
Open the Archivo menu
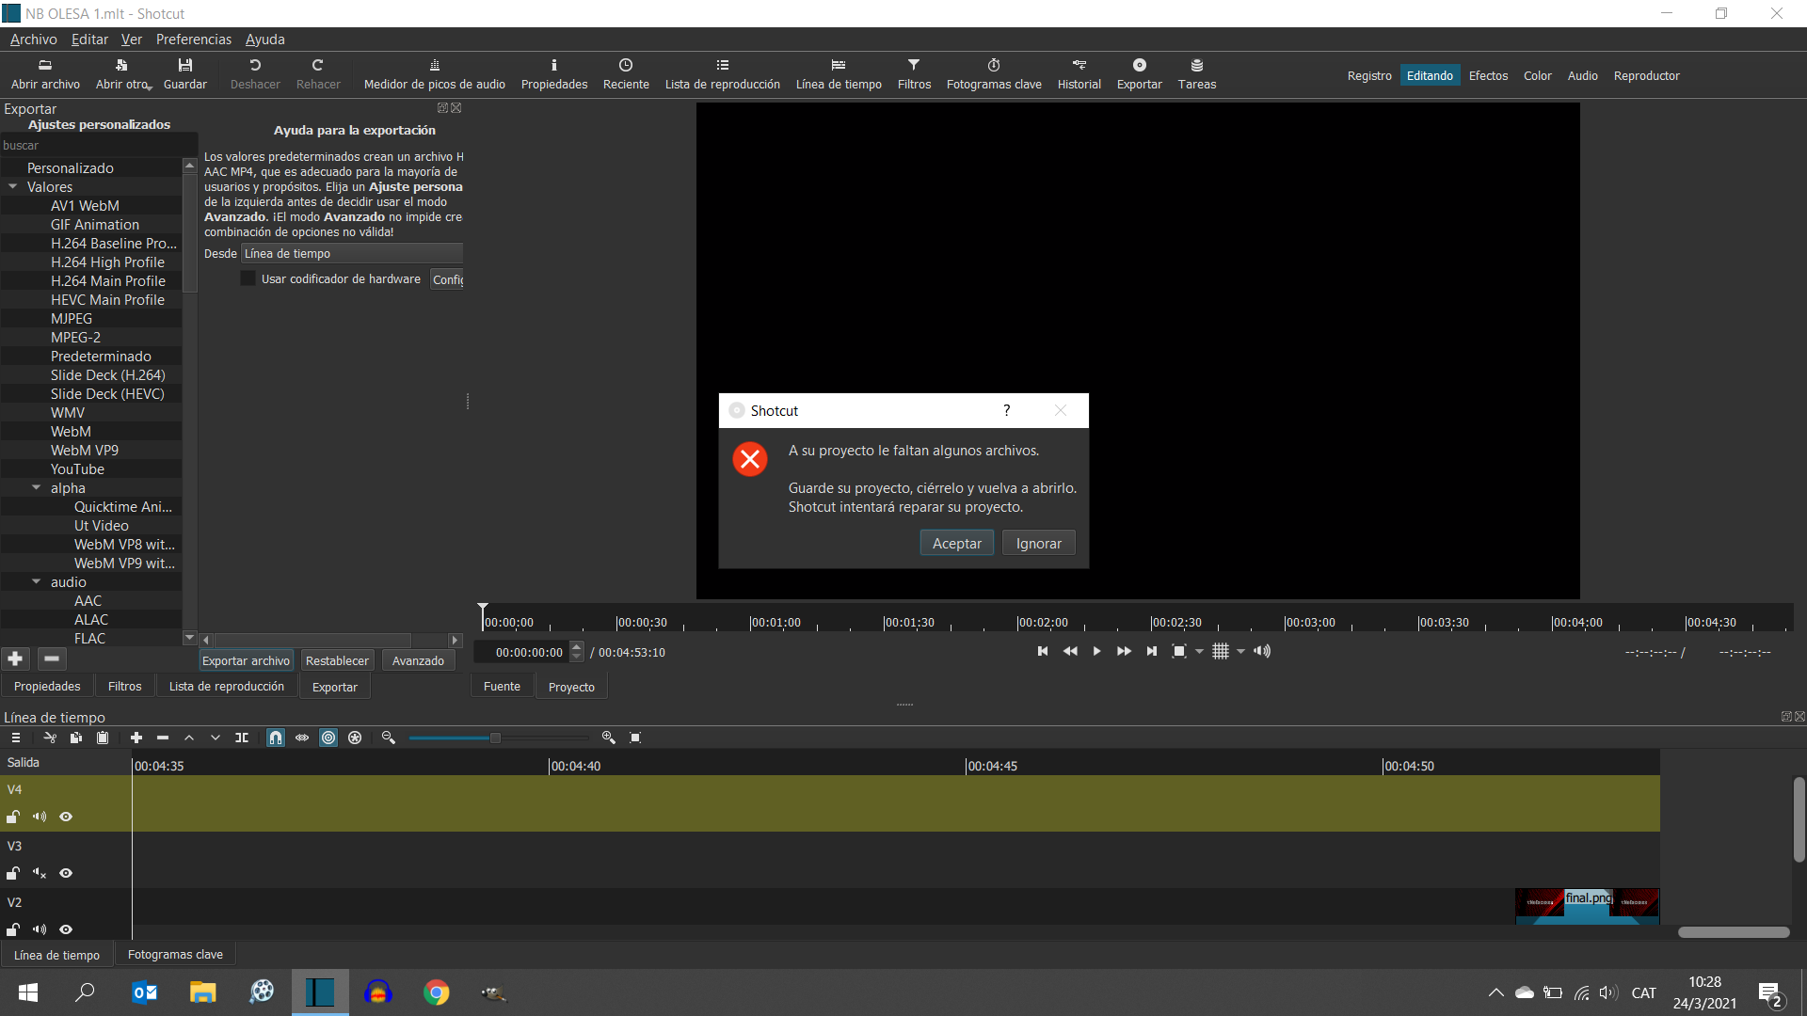point(34,40)
